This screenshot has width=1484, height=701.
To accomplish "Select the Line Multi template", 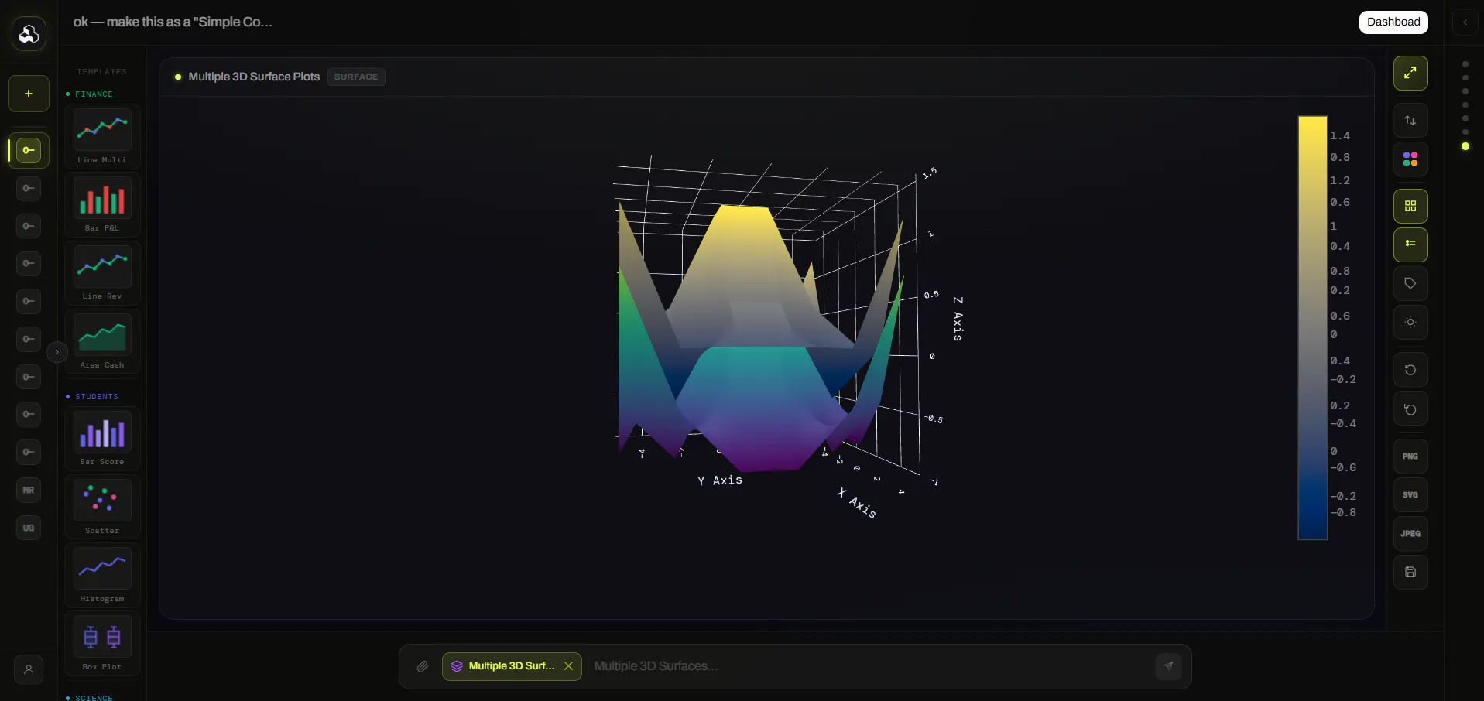I will (102, 136).
